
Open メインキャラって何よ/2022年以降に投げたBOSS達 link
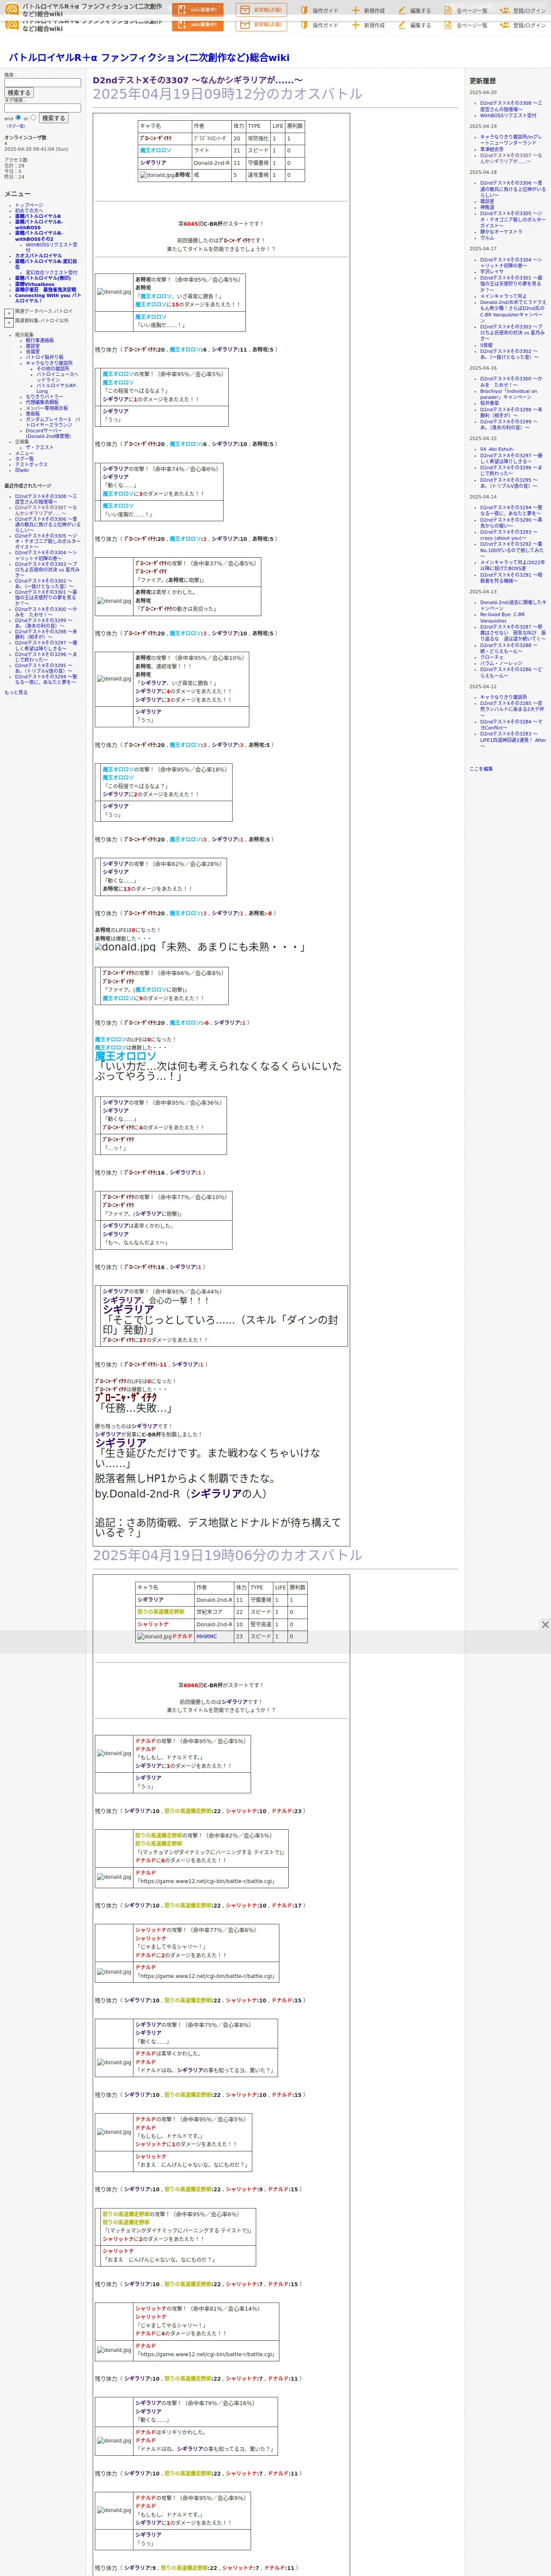[x=512, y=565]
